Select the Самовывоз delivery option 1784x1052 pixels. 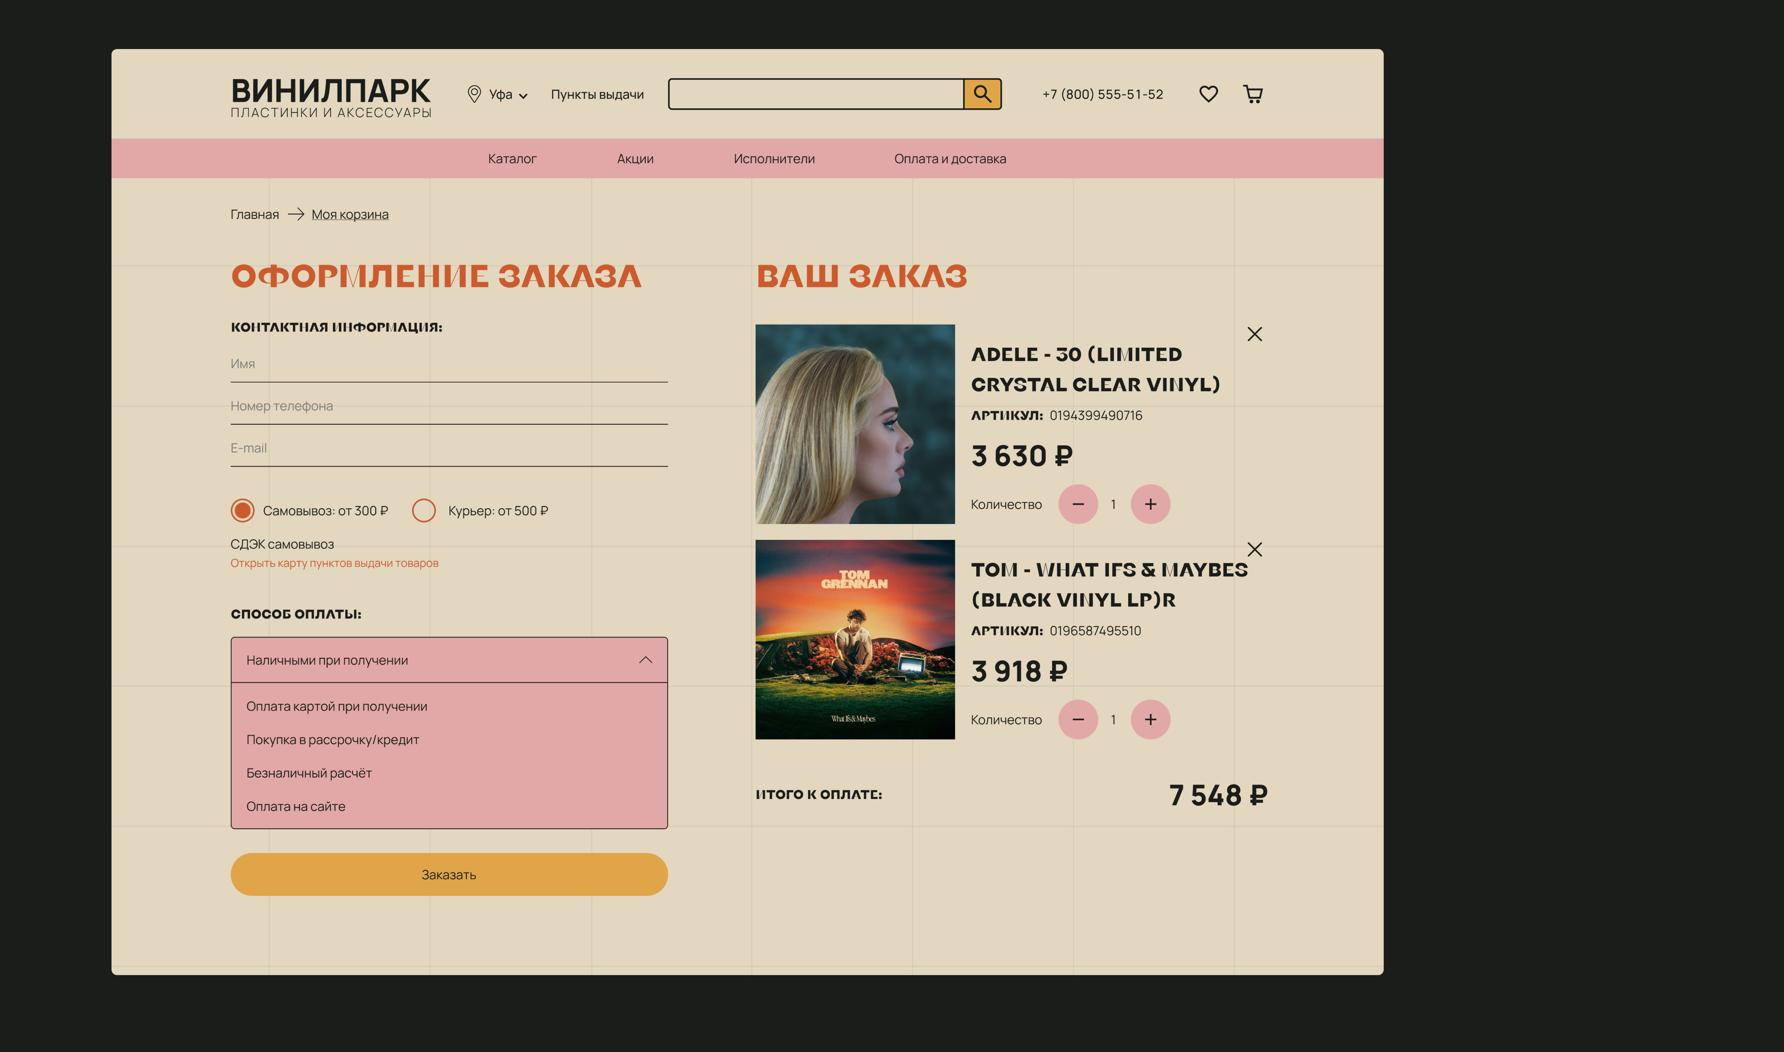tap(243, 510)
